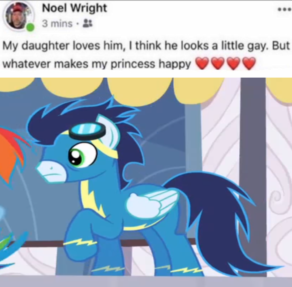Open the three-dot post options menu
The height and width of the screenshot is (287, 292).
pyautogui.click(x=285, y=10)
